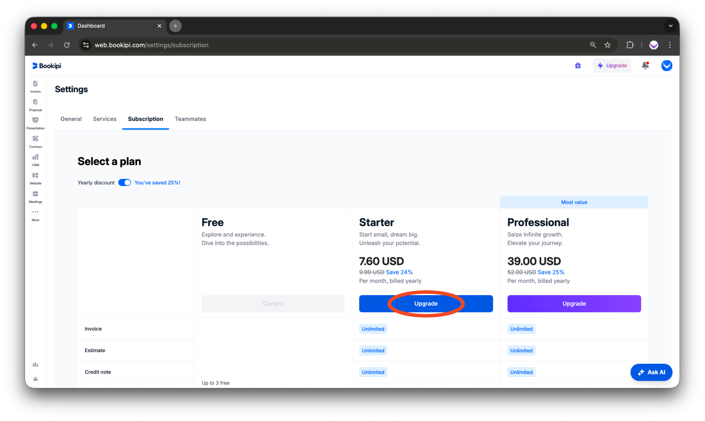The height and width of the screenshot is (421, 705).
Task: Open the notifications bell
Action: click(x=645, y=65)
